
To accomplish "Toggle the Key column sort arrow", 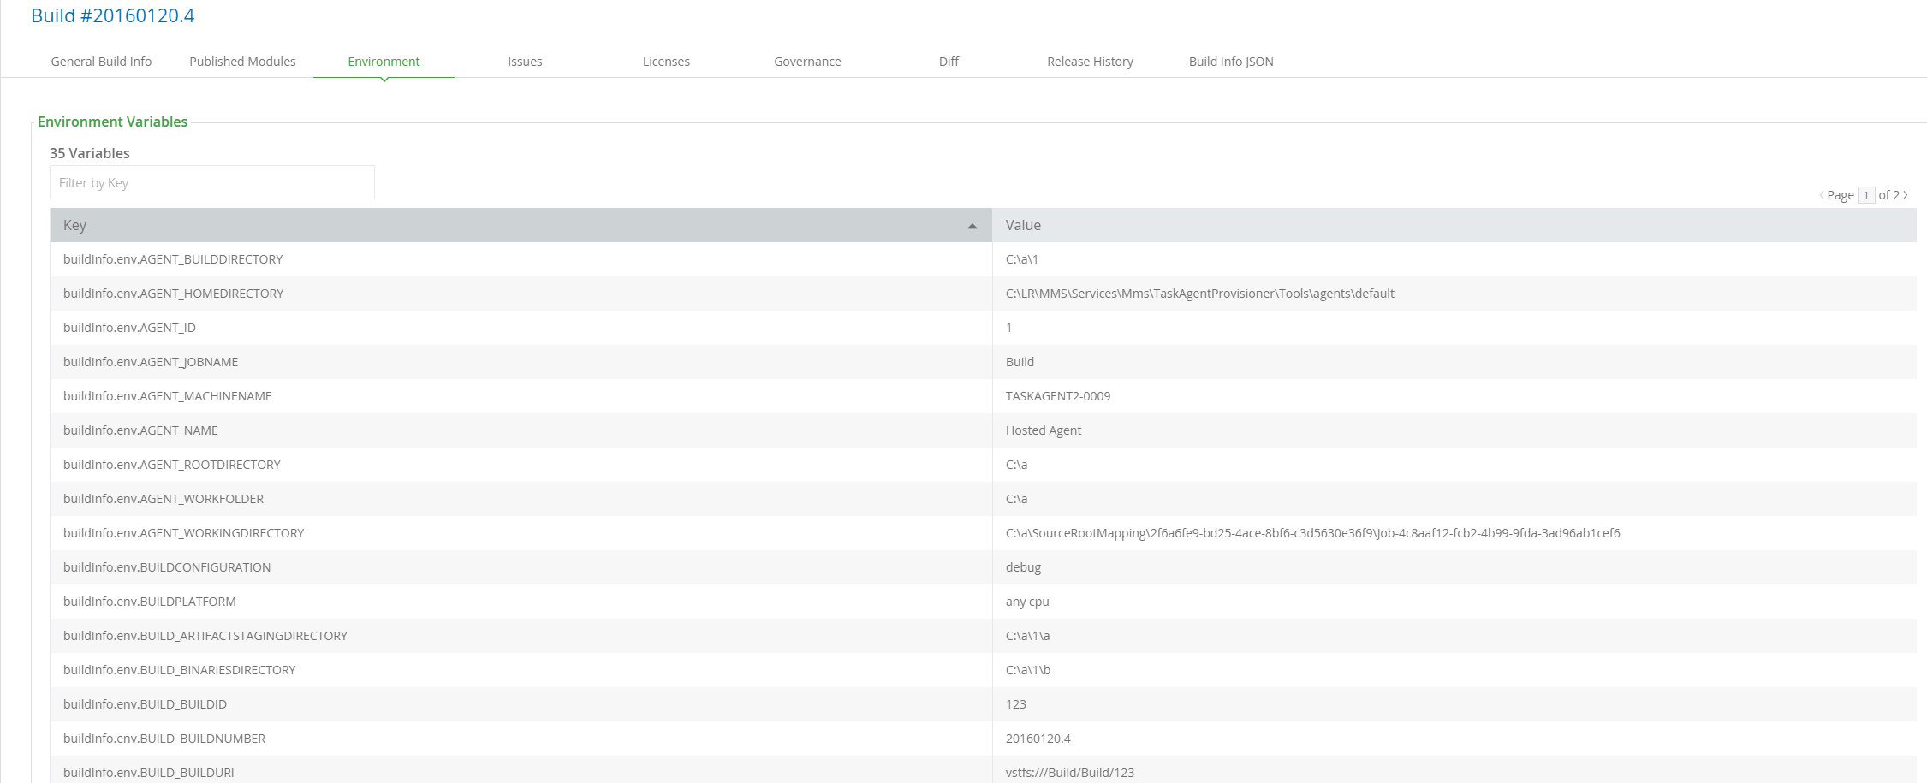I will (x=972, y=226).
